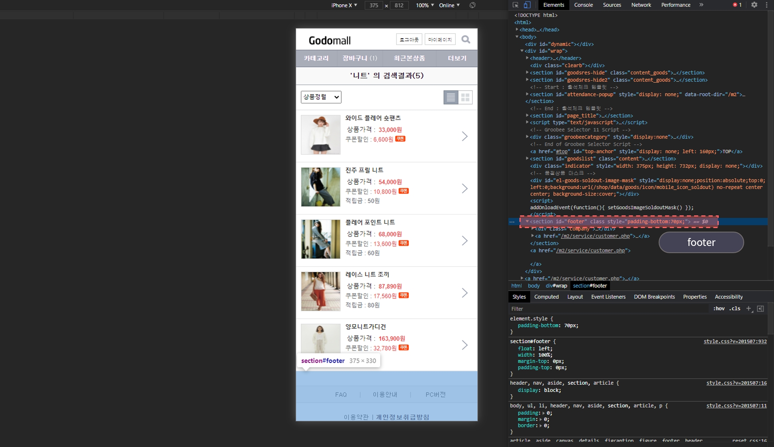
Task: Switch to grid view layout icon
Action: [x=465, y=97]
